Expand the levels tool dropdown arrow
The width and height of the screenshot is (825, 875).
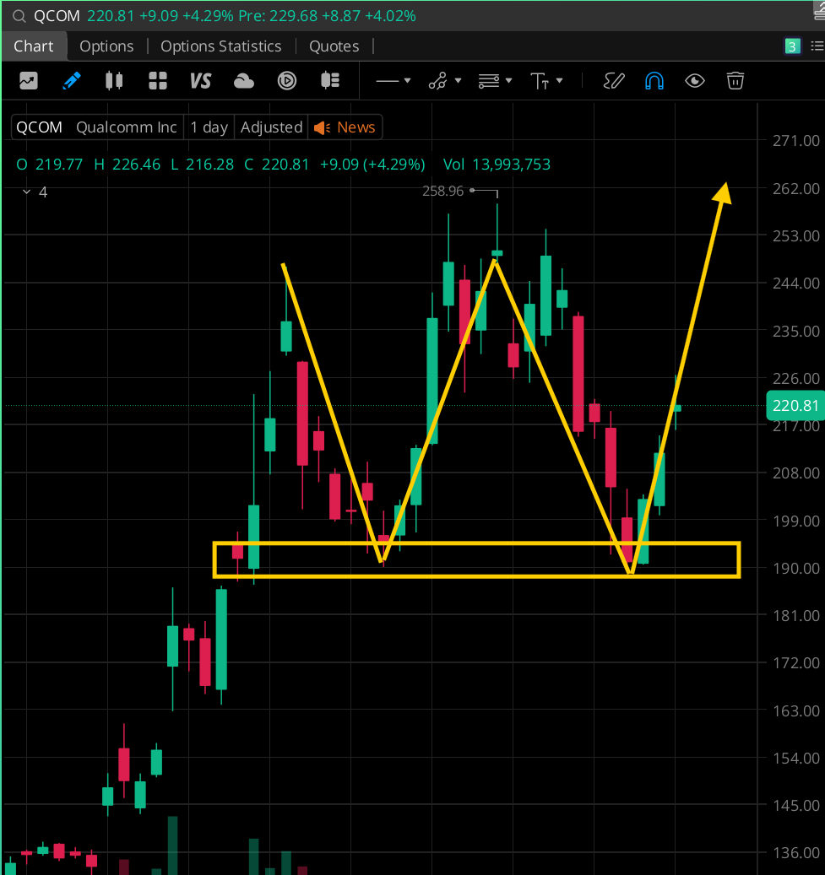[508, 81]
